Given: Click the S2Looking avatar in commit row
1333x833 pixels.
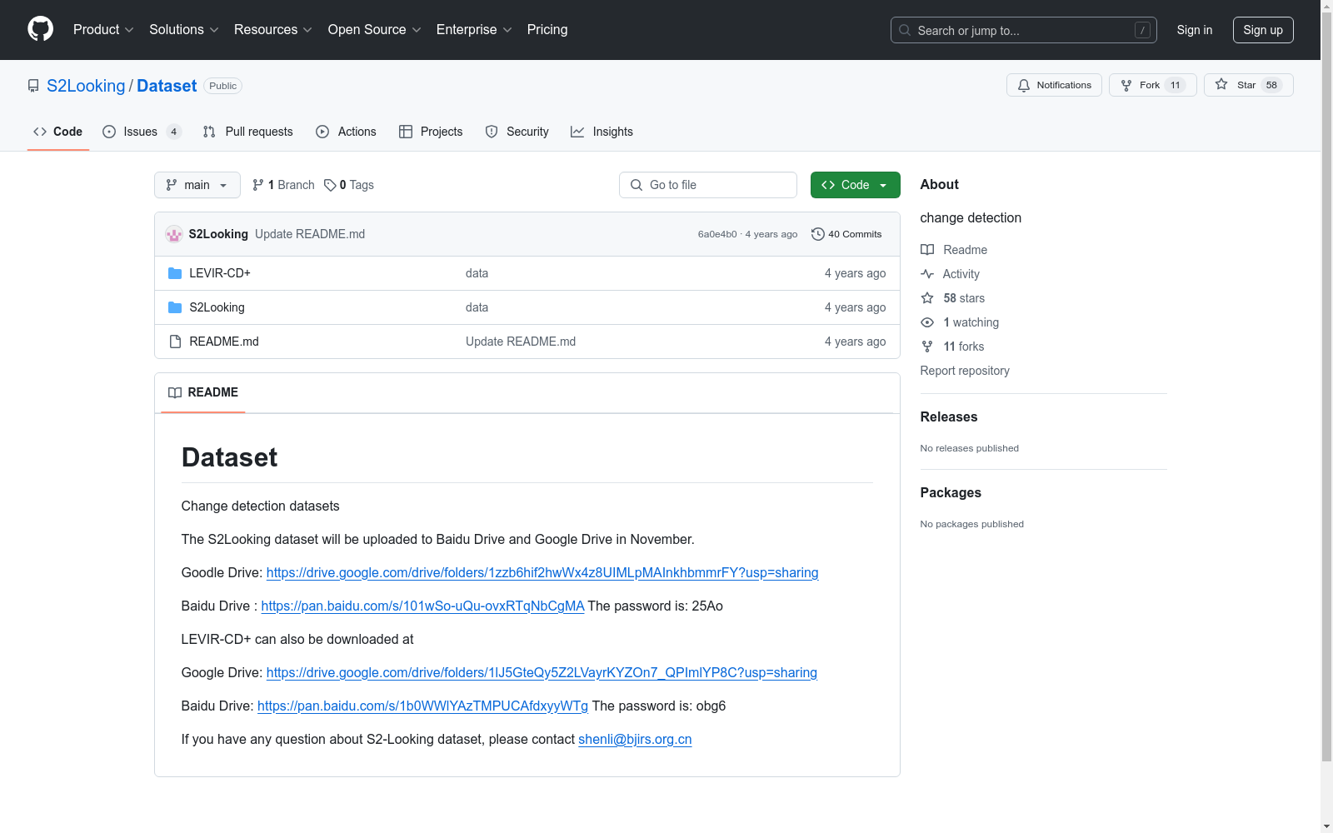Looking at the screenshot, I should pyautogui.click(x=174, y=234).
